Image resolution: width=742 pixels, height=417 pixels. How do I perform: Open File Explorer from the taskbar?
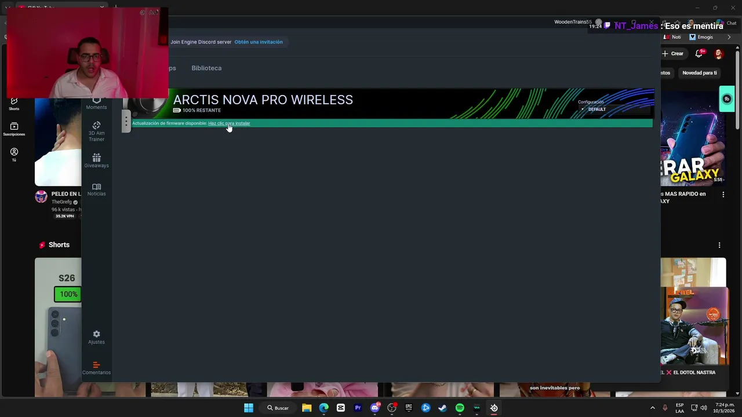[307, 408]
